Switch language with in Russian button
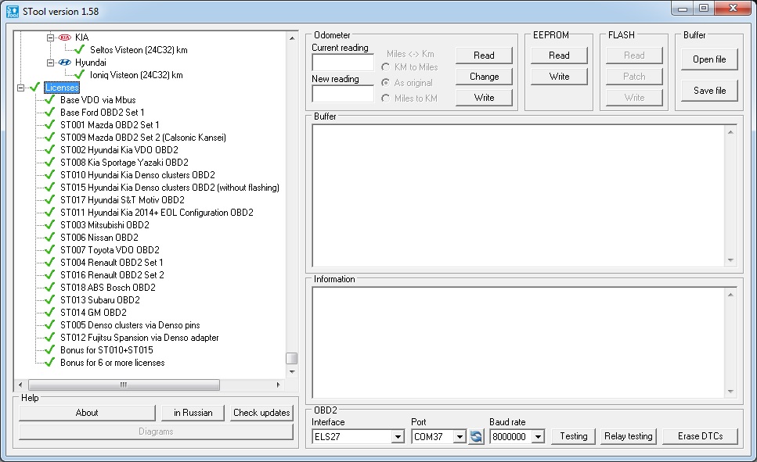Screen dimensions: 757x462 pyautogui.click(x=193, y=413)
